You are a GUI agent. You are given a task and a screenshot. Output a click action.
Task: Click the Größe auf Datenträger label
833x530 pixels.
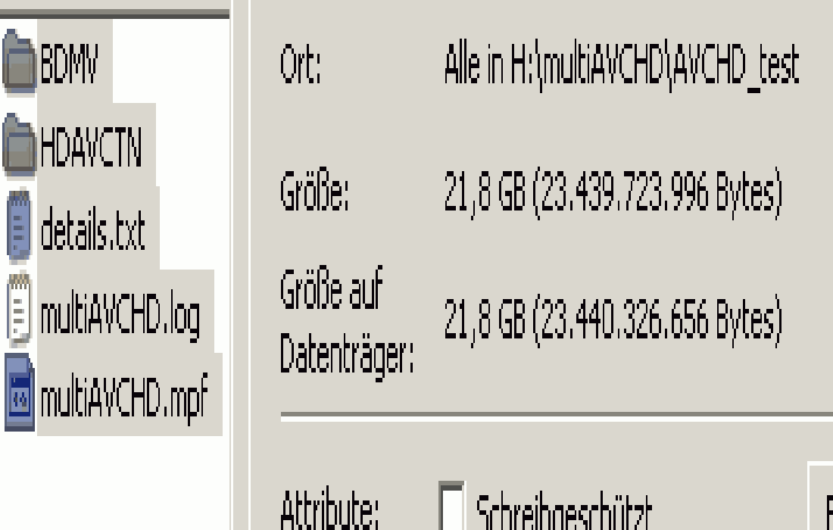(346, 322)
